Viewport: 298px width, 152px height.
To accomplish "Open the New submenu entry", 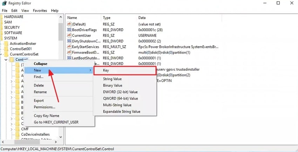I will tap(59, 70).
